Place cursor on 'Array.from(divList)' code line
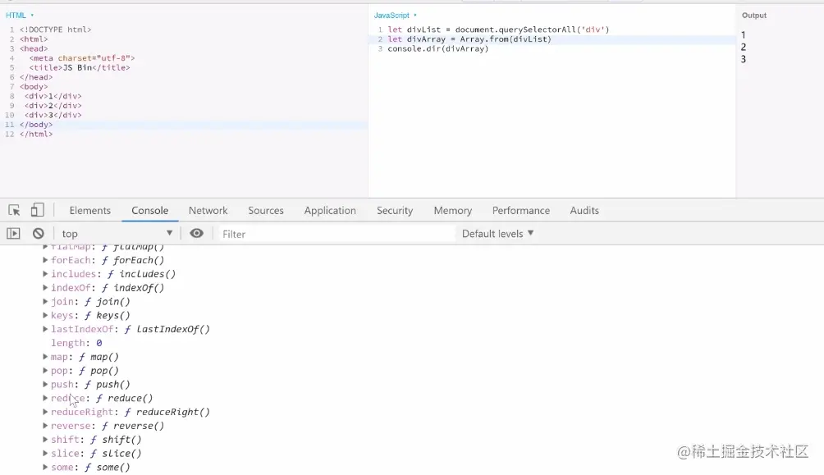This screenshot has width=824, height=475. (469, 39)
